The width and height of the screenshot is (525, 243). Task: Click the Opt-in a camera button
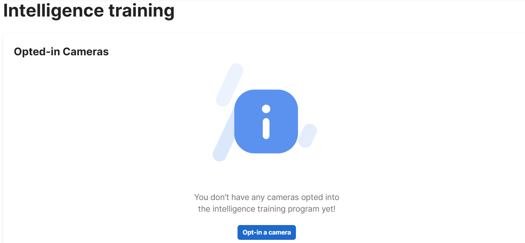coord(267,232)
